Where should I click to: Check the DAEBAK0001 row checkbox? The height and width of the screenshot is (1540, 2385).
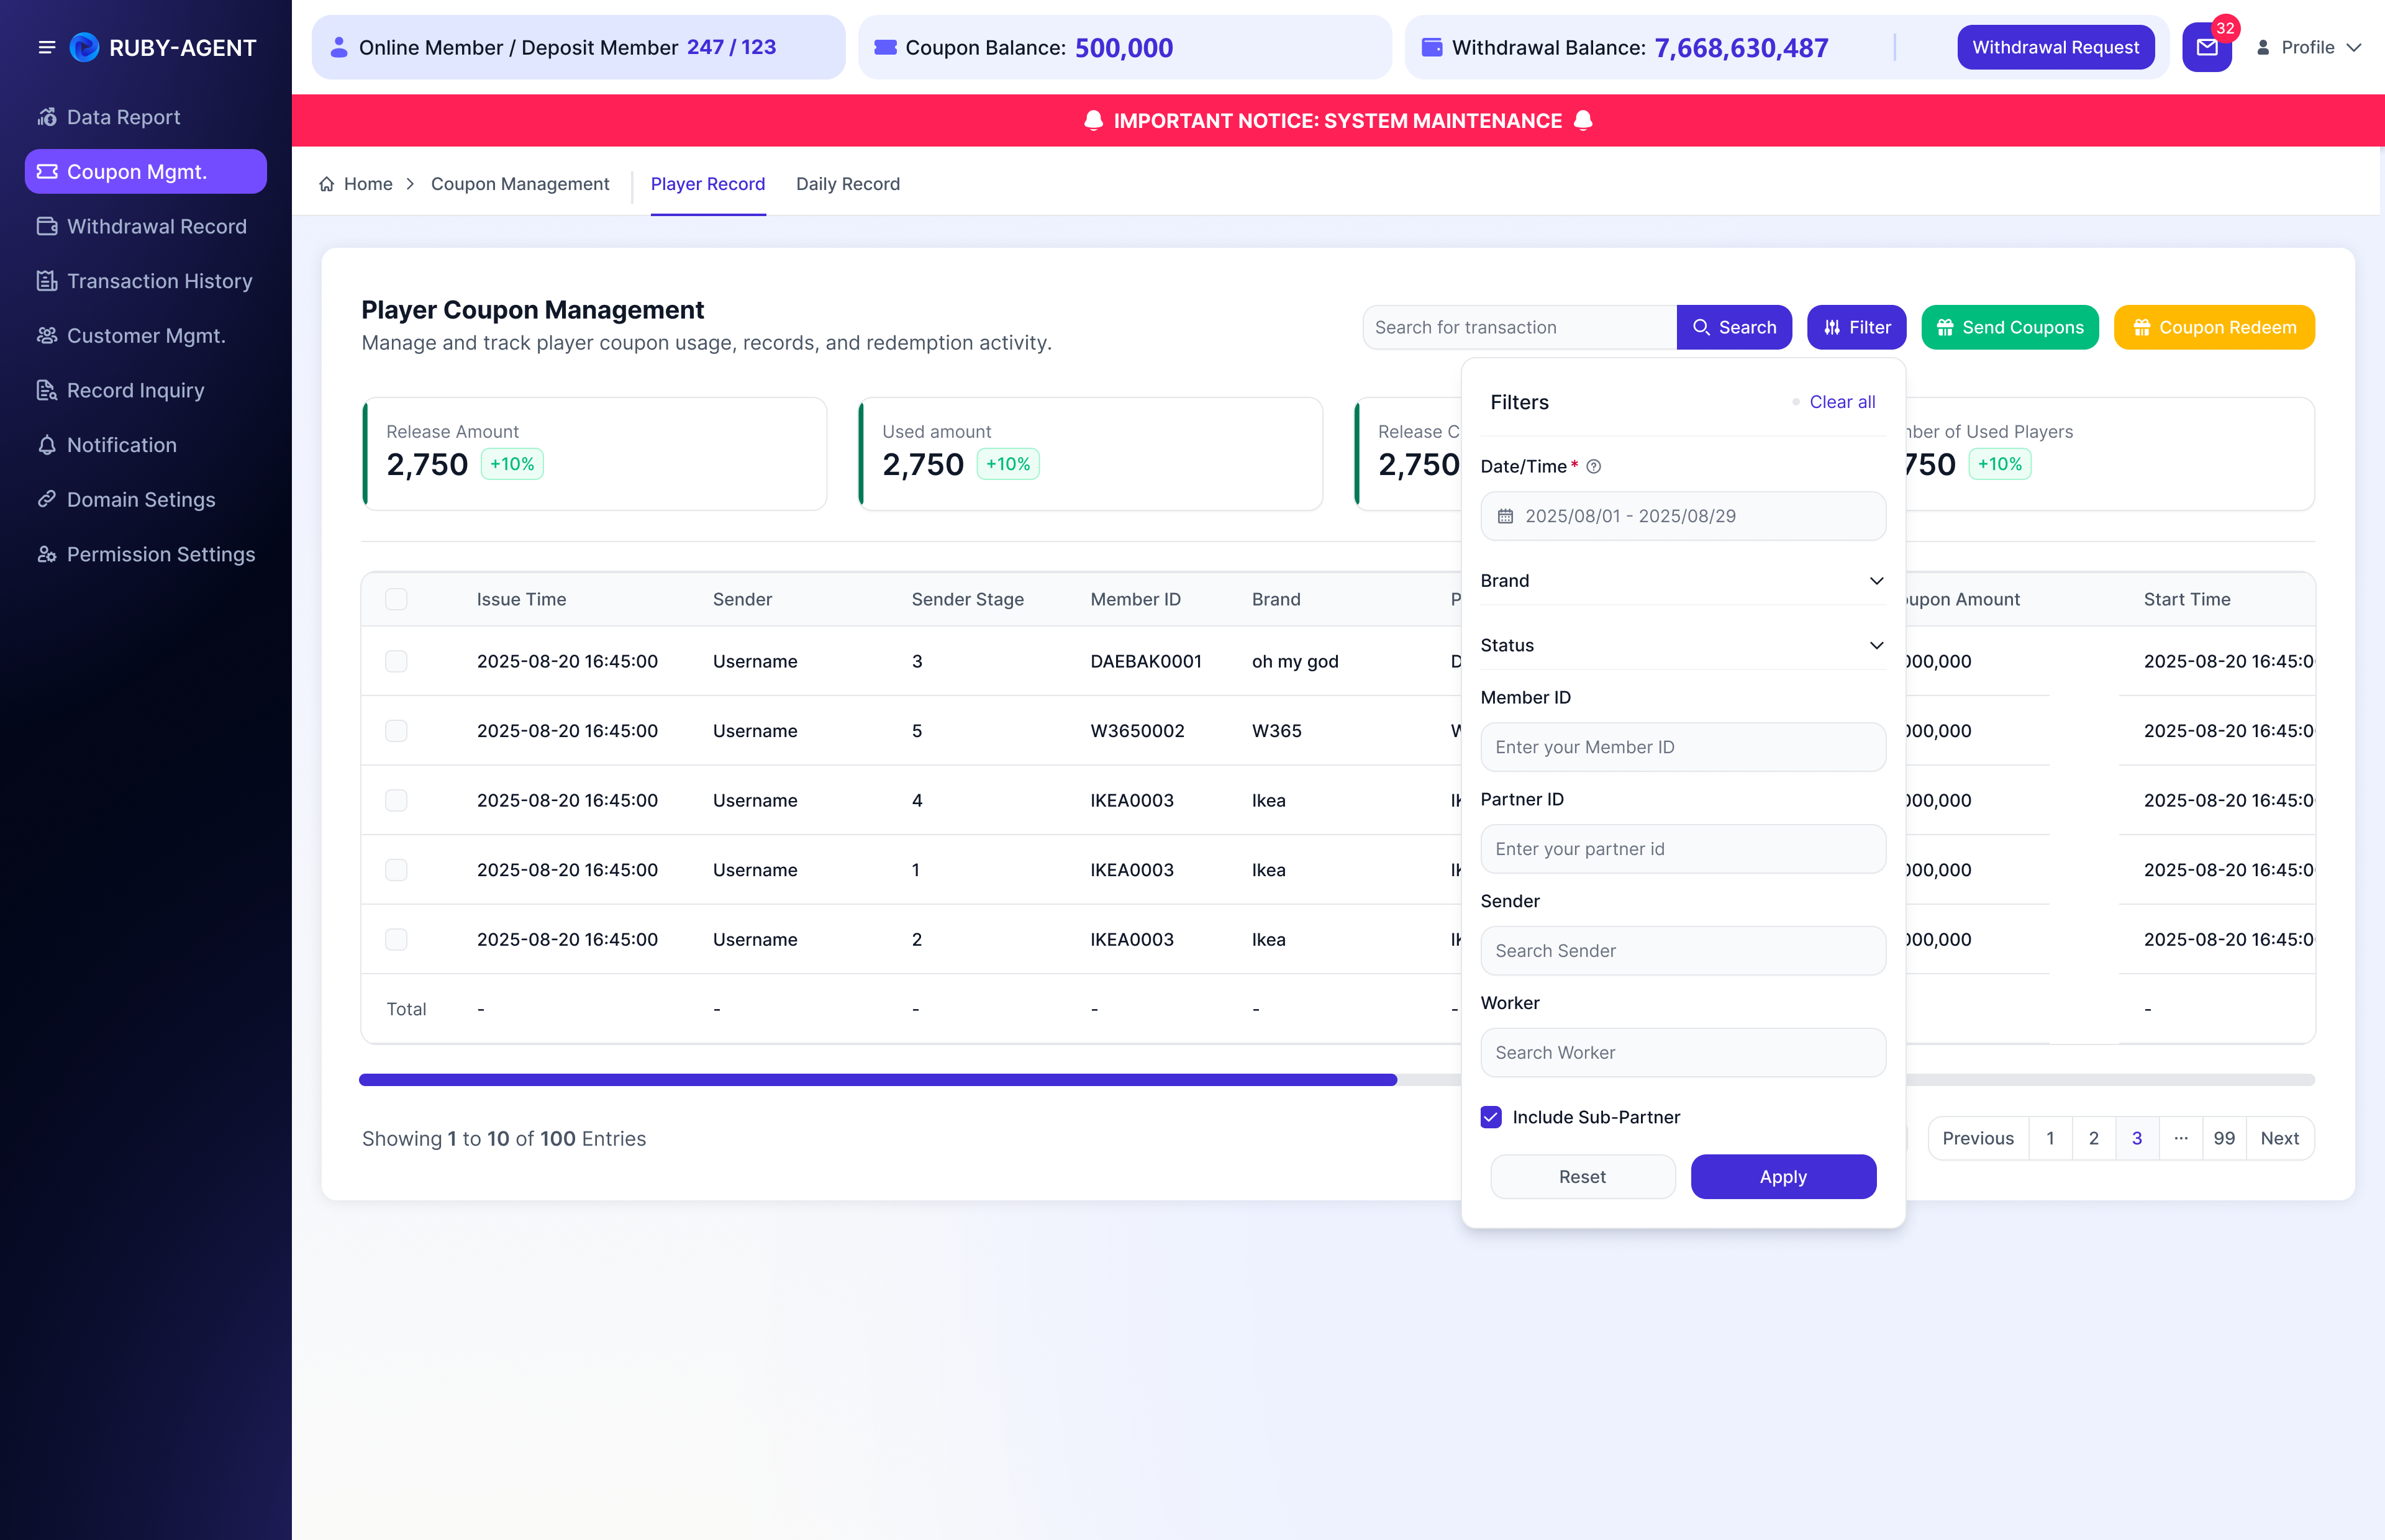(396, 661)
